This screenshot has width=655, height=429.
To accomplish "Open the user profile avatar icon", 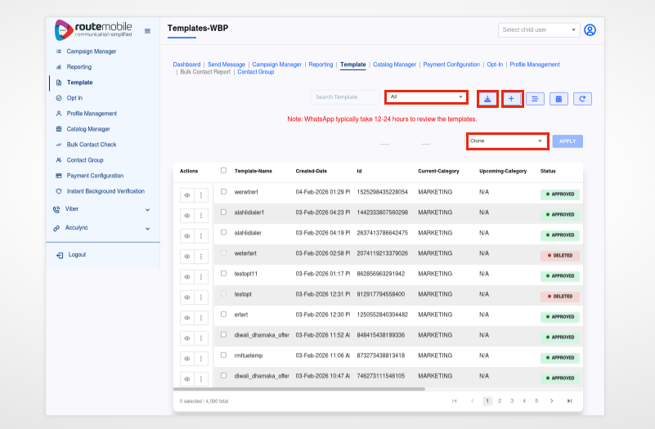I will click(590, 30).
